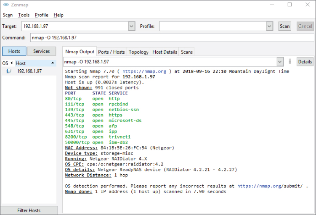This screenshot has height=215, width=316.
Task: Click the Filter Hosts button
Action: tap(29, 210)
